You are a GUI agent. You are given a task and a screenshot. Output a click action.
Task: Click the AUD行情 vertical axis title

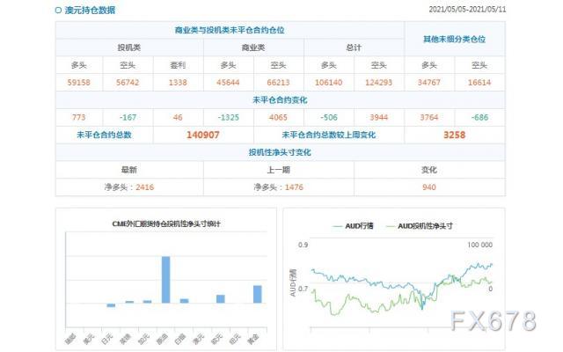(293, 282)
